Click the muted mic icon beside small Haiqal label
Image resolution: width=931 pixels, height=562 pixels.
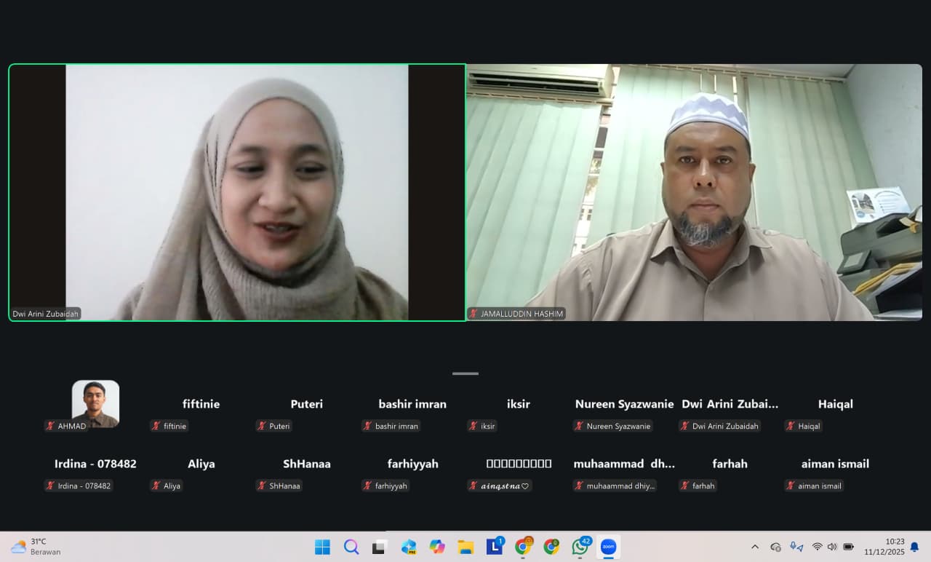[791, 426]
